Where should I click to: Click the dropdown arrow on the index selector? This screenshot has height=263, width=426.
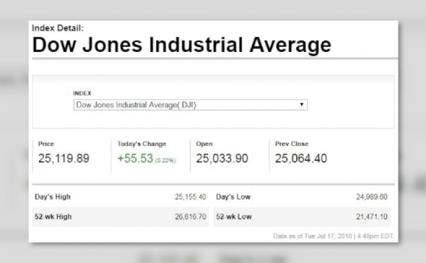[302, 105]
